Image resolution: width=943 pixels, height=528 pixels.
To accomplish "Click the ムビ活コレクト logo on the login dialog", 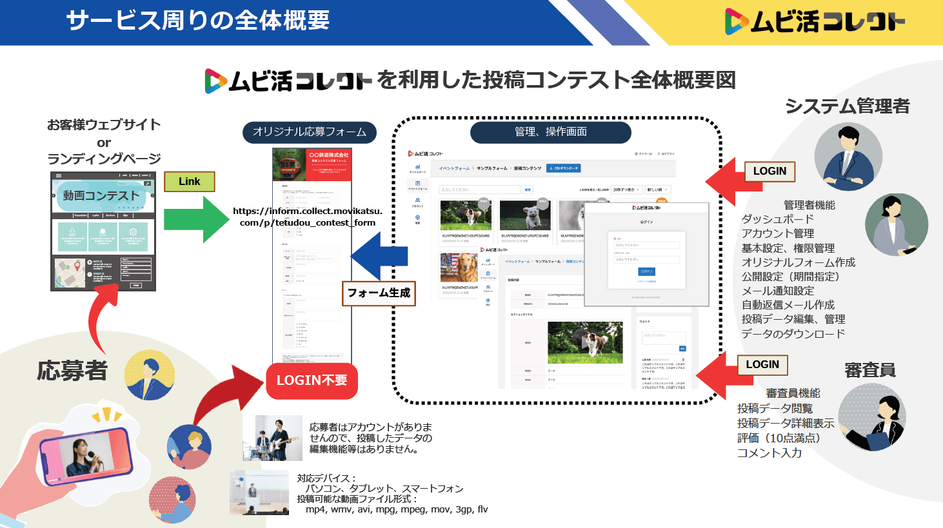I will coord(646,208).
